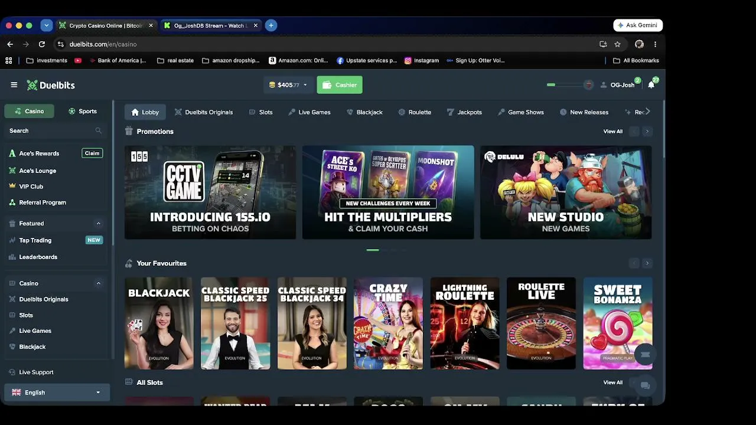The height and width of the screenshot is (425, 756).
Task: Open a new browser tab
Action: tap(271, 25)
